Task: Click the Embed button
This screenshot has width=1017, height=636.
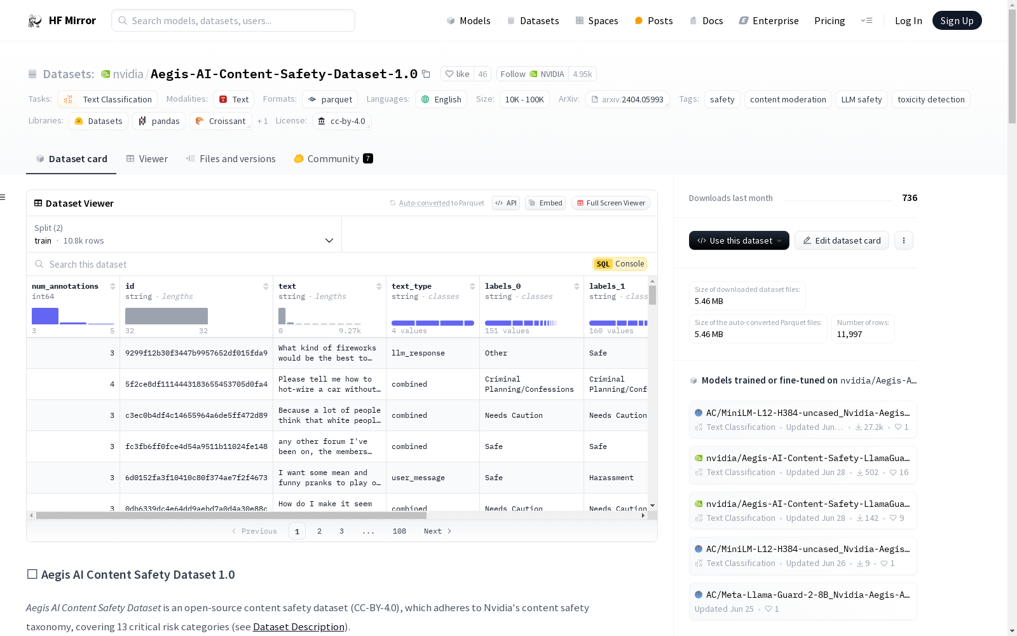Action: tap(545, 204)
